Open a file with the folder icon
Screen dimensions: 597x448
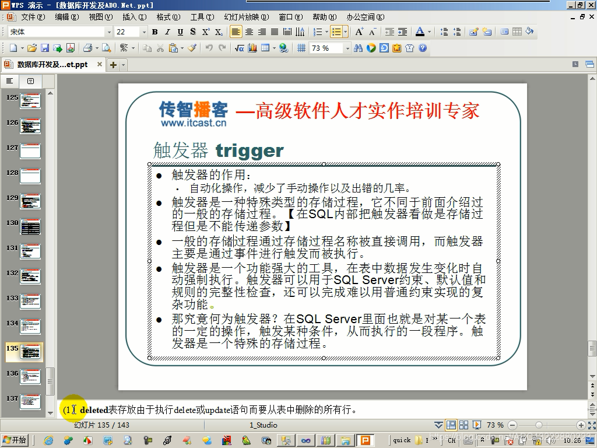(x=32, y=48)
